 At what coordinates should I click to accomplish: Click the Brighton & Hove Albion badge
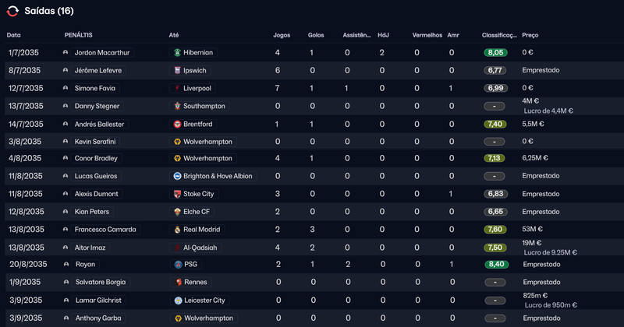pos(178,177)
